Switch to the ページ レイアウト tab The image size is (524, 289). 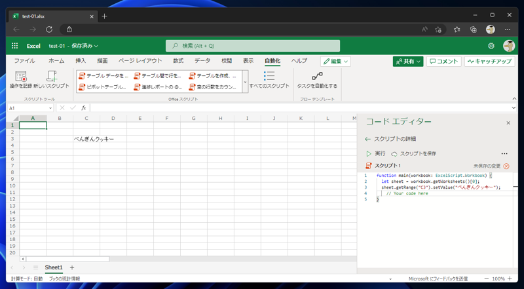coord(140,61)
